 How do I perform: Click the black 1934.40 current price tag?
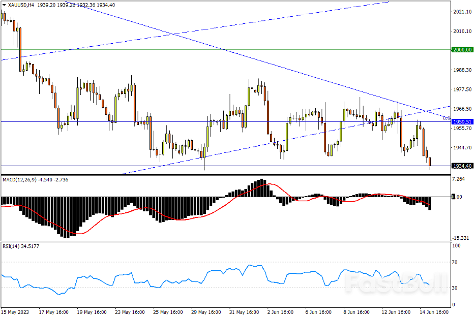[462, 166]
